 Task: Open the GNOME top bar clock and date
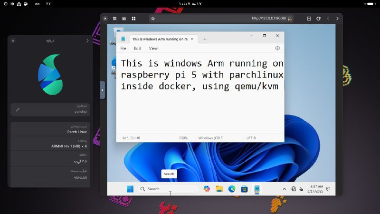pyautogui.click(x=190, y=4)
